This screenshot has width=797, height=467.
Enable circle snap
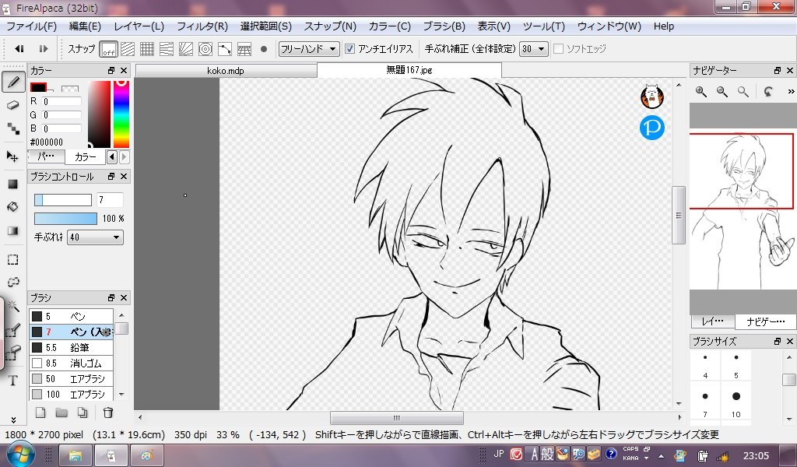click(x=205, y=49)
